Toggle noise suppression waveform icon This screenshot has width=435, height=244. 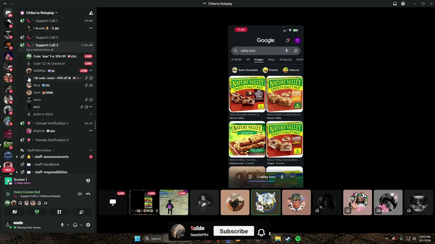(80, 194)
